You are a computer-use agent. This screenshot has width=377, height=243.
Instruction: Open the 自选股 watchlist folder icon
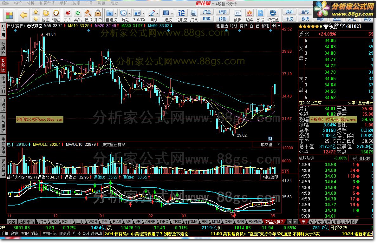110,13
